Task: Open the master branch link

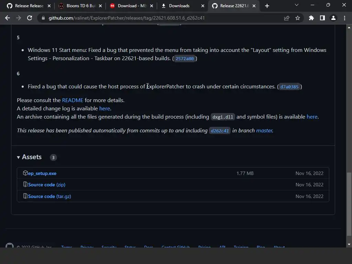Action: (x=264, y=130)
